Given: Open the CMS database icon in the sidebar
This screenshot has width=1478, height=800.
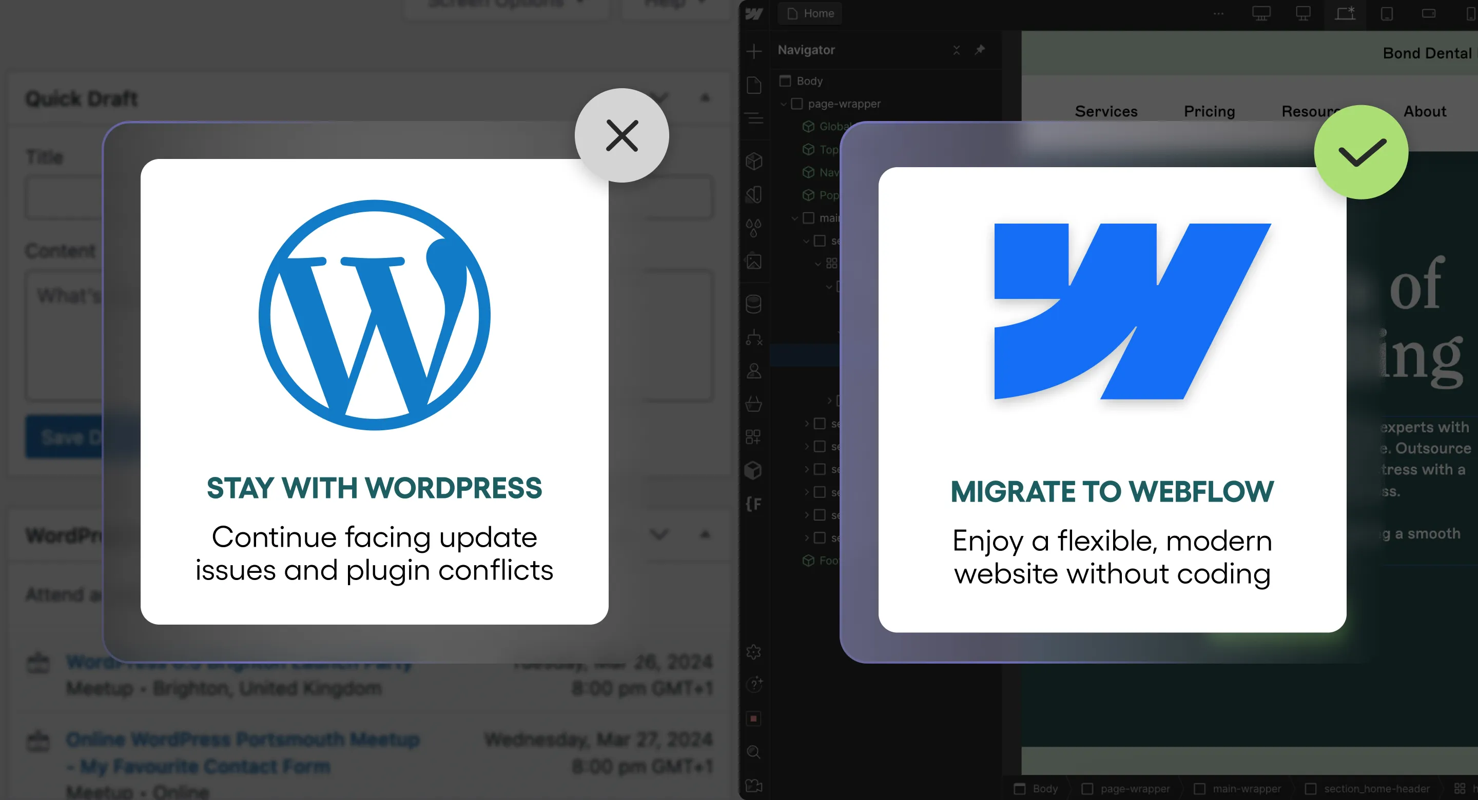Looking at the screenshot, I should (x=754, y=304).
